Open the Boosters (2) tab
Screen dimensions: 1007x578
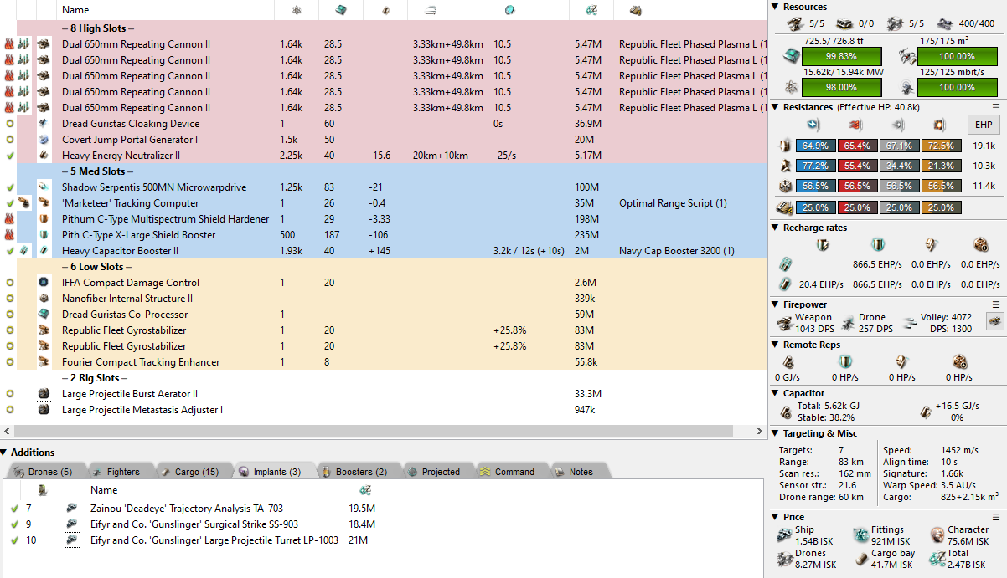(x=355, y=472)
